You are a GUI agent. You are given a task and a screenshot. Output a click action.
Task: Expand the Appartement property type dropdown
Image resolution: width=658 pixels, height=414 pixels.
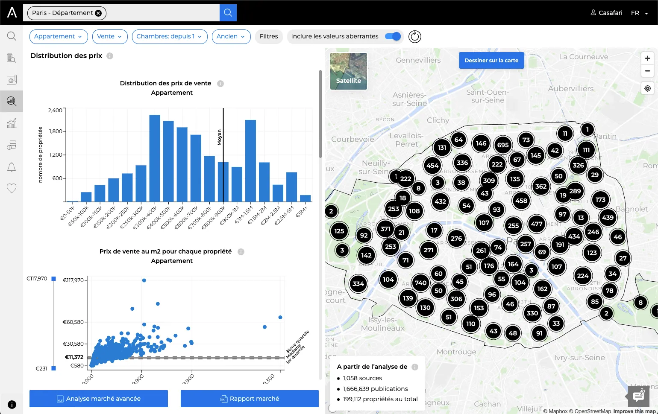(x=59, y=37)
